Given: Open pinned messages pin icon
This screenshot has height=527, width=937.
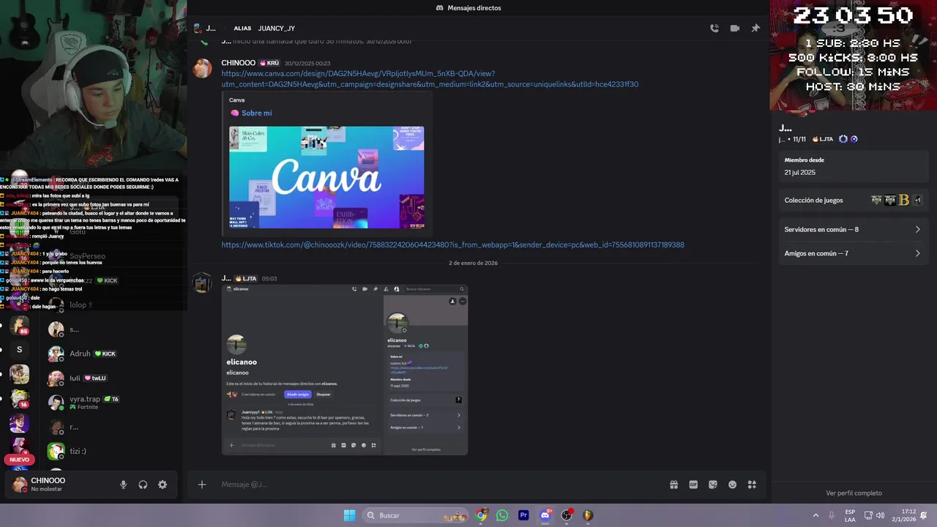Looking at the screenshot, I should (x=755, y=29).
